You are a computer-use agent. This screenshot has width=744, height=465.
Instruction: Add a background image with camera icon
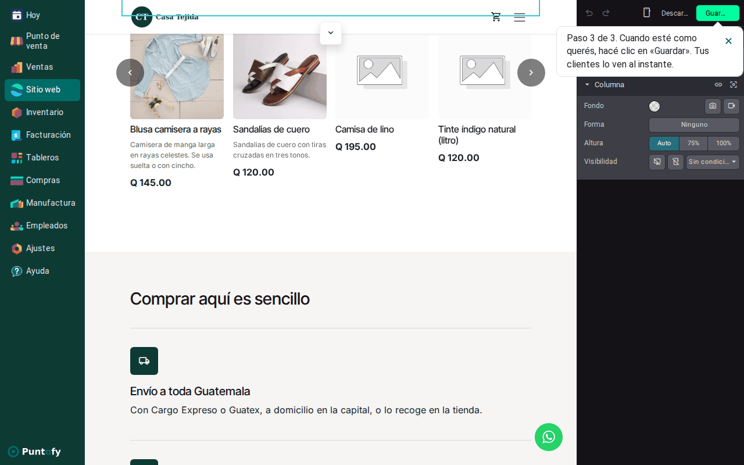click(713, 106)
